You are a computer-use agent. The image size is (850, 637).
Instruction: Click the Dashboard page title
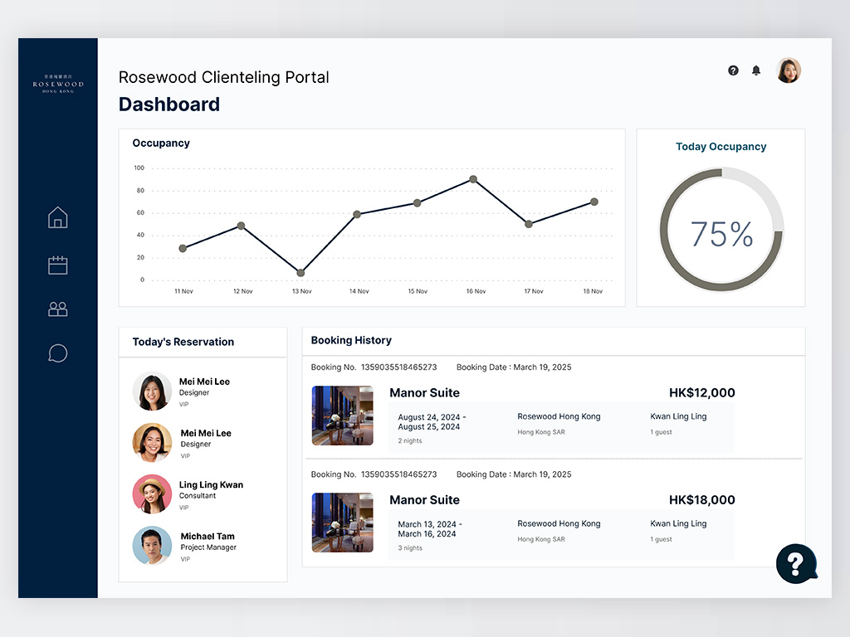point(169,104)
